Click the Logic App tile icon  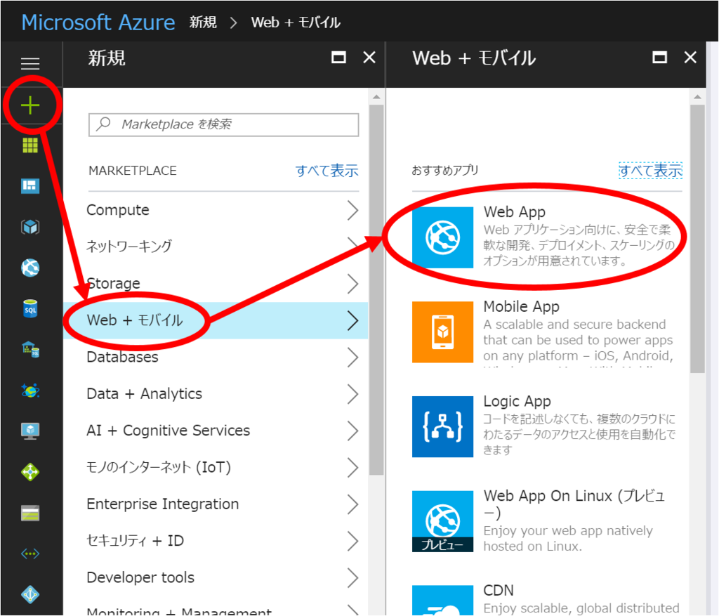[442, 426]
